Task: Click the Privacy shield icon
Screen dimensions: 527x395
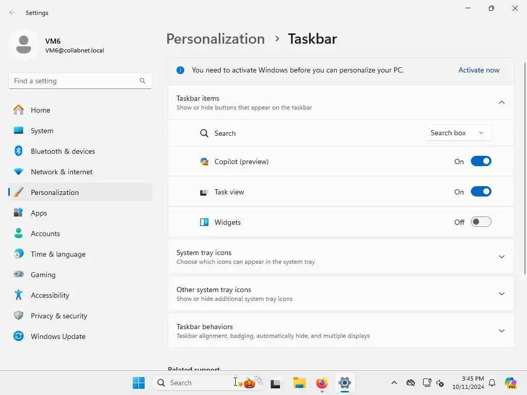Action: tap(19, 315)
